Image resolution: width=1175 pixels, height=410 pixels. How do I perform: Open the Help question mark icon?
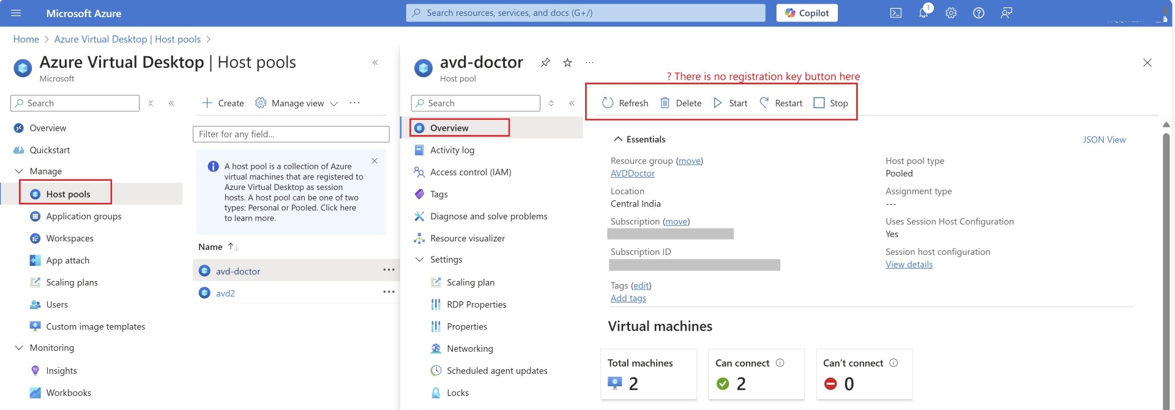978,13
